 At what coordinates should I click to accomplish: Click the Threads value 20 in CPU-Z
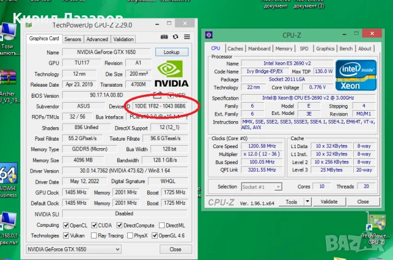(367, 186)
